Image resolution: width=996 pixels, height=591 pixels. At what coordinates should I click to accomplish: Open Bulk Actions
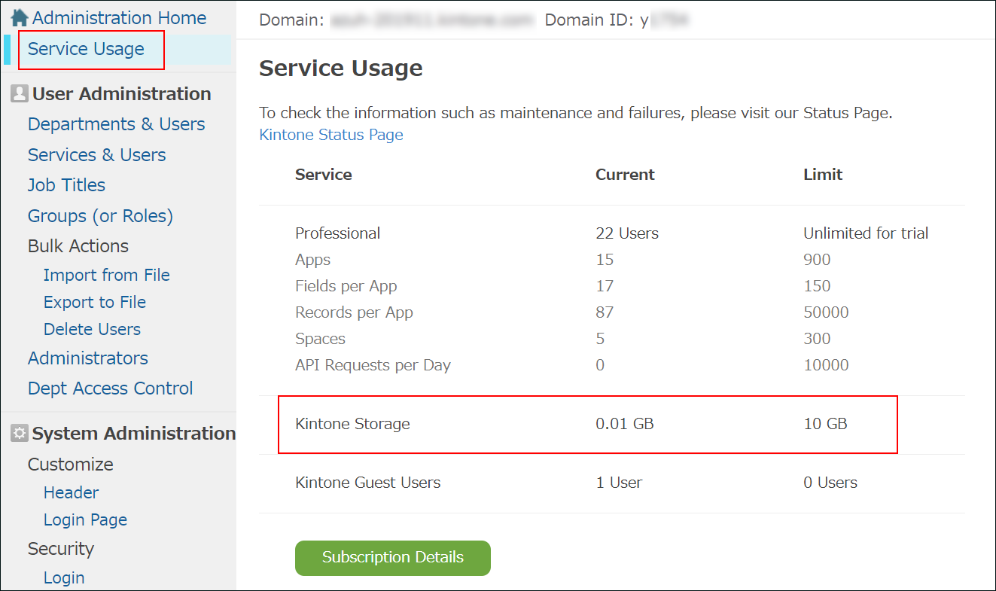point(78,245)
